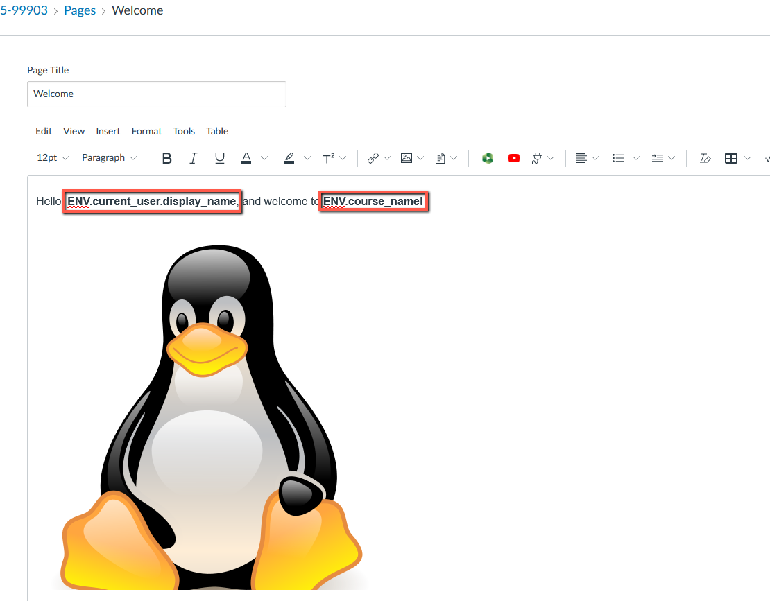Expand the document options arrow
Screen dimensions: 770x601
454,158
